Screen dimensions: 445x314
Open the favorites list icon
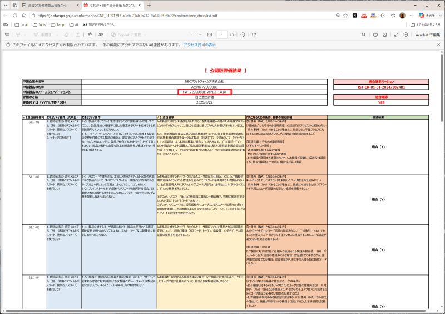393,16
